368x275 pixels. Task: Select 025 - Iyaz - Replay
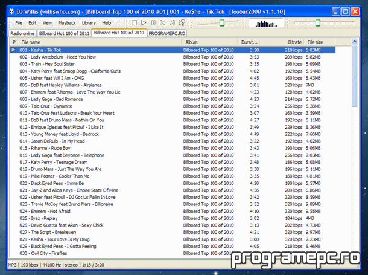(x=173, y=218)
